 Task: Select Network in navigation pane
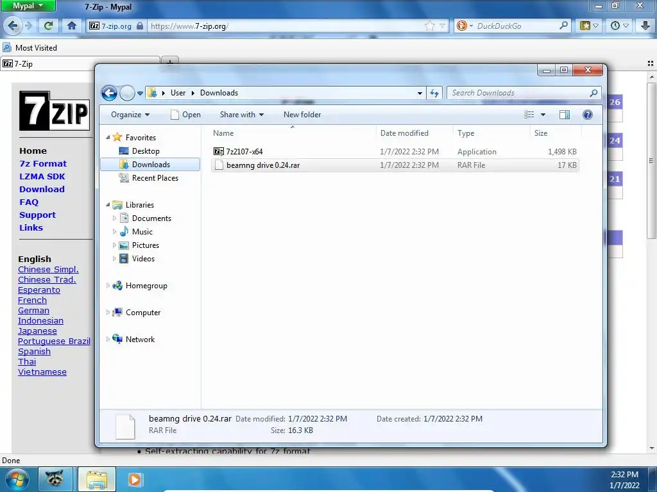click(x=133, y=340)
